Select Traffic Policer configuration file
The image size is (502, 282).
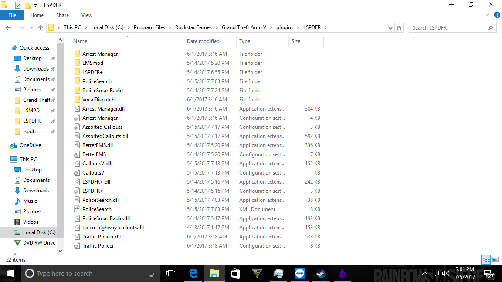98,246
